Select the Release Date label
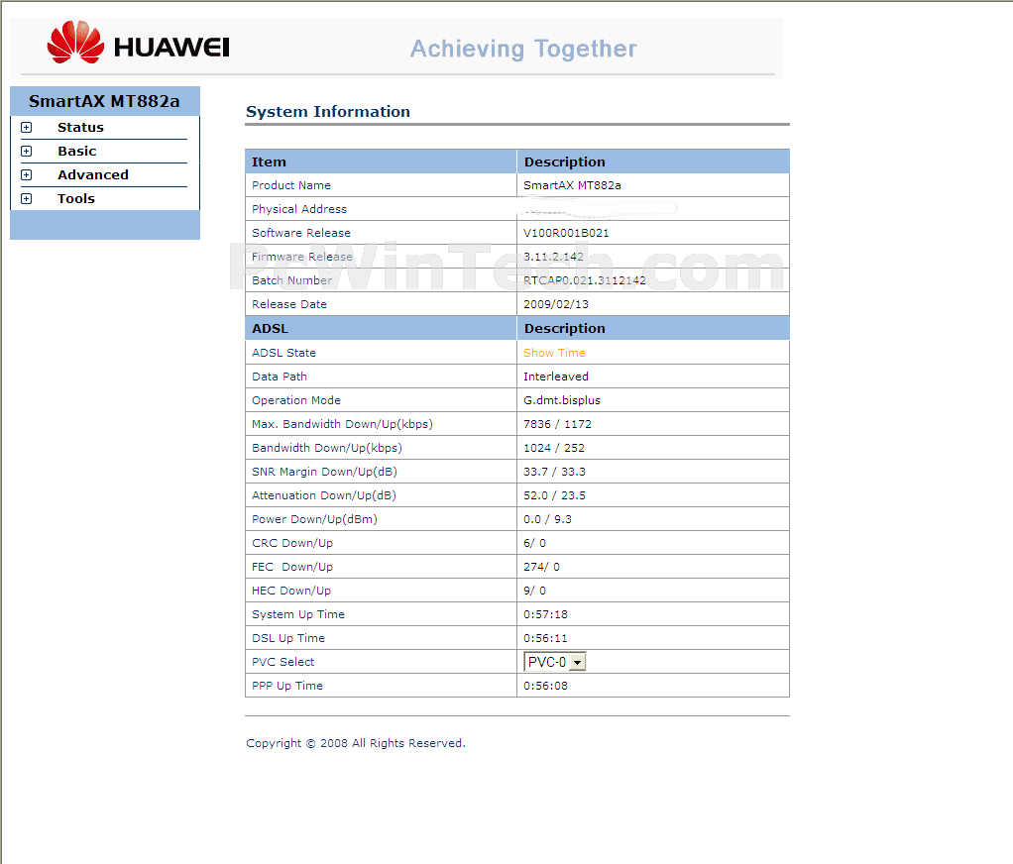Image resolution: width=1013 pixels, height=864 pixels. tap(289, 304)
